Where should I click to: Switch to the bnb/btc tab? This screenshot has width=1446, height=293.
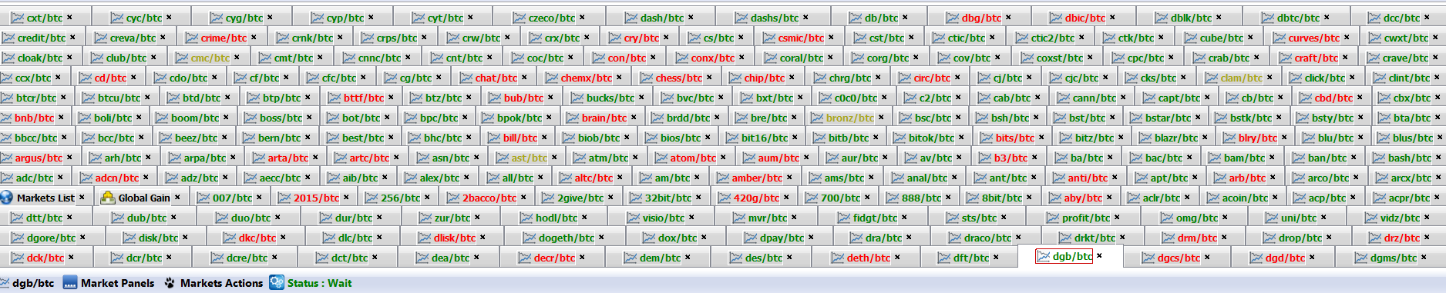click(34, 118)
